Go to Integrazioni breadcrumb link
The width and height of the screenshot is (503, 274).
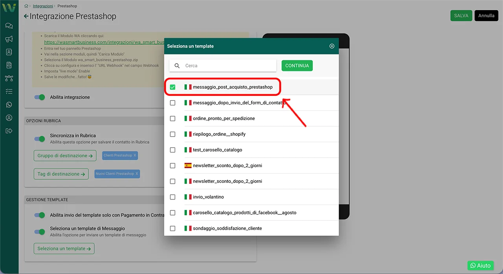43,6
